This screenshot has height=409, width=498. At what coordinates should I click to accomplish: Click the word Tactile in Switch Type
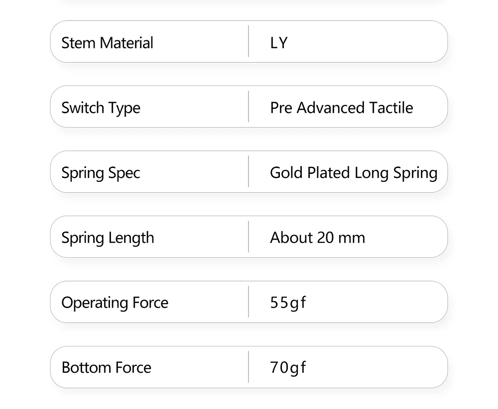[x=391, y=108]
